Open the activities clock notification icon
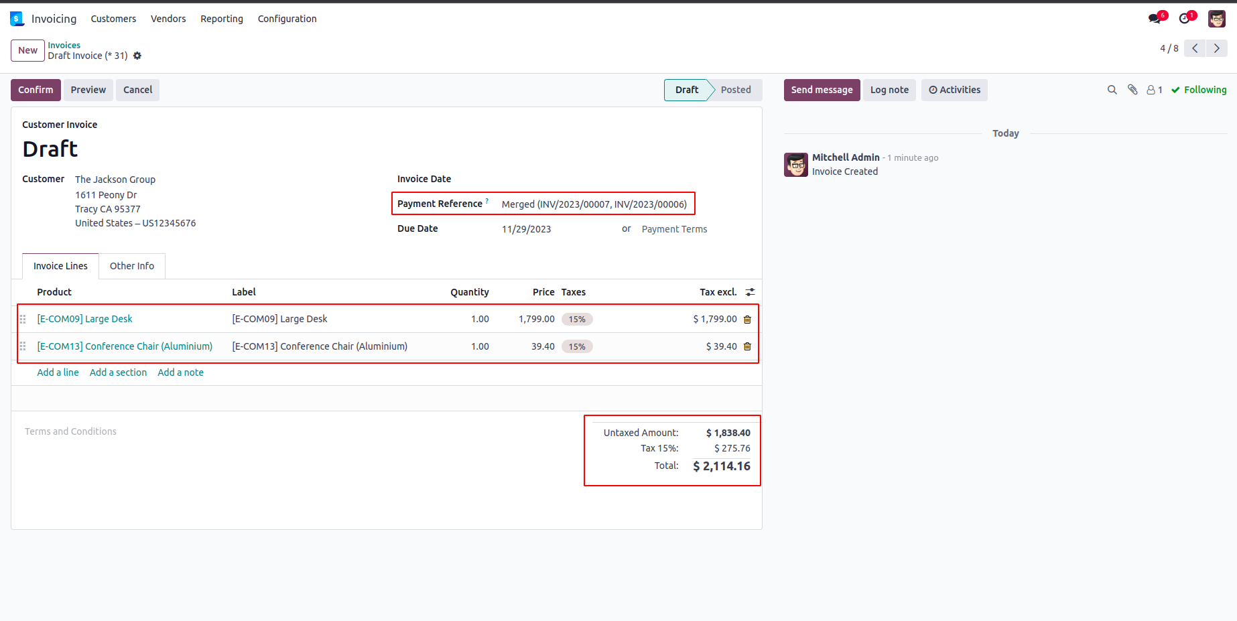 click(1185, 19)
